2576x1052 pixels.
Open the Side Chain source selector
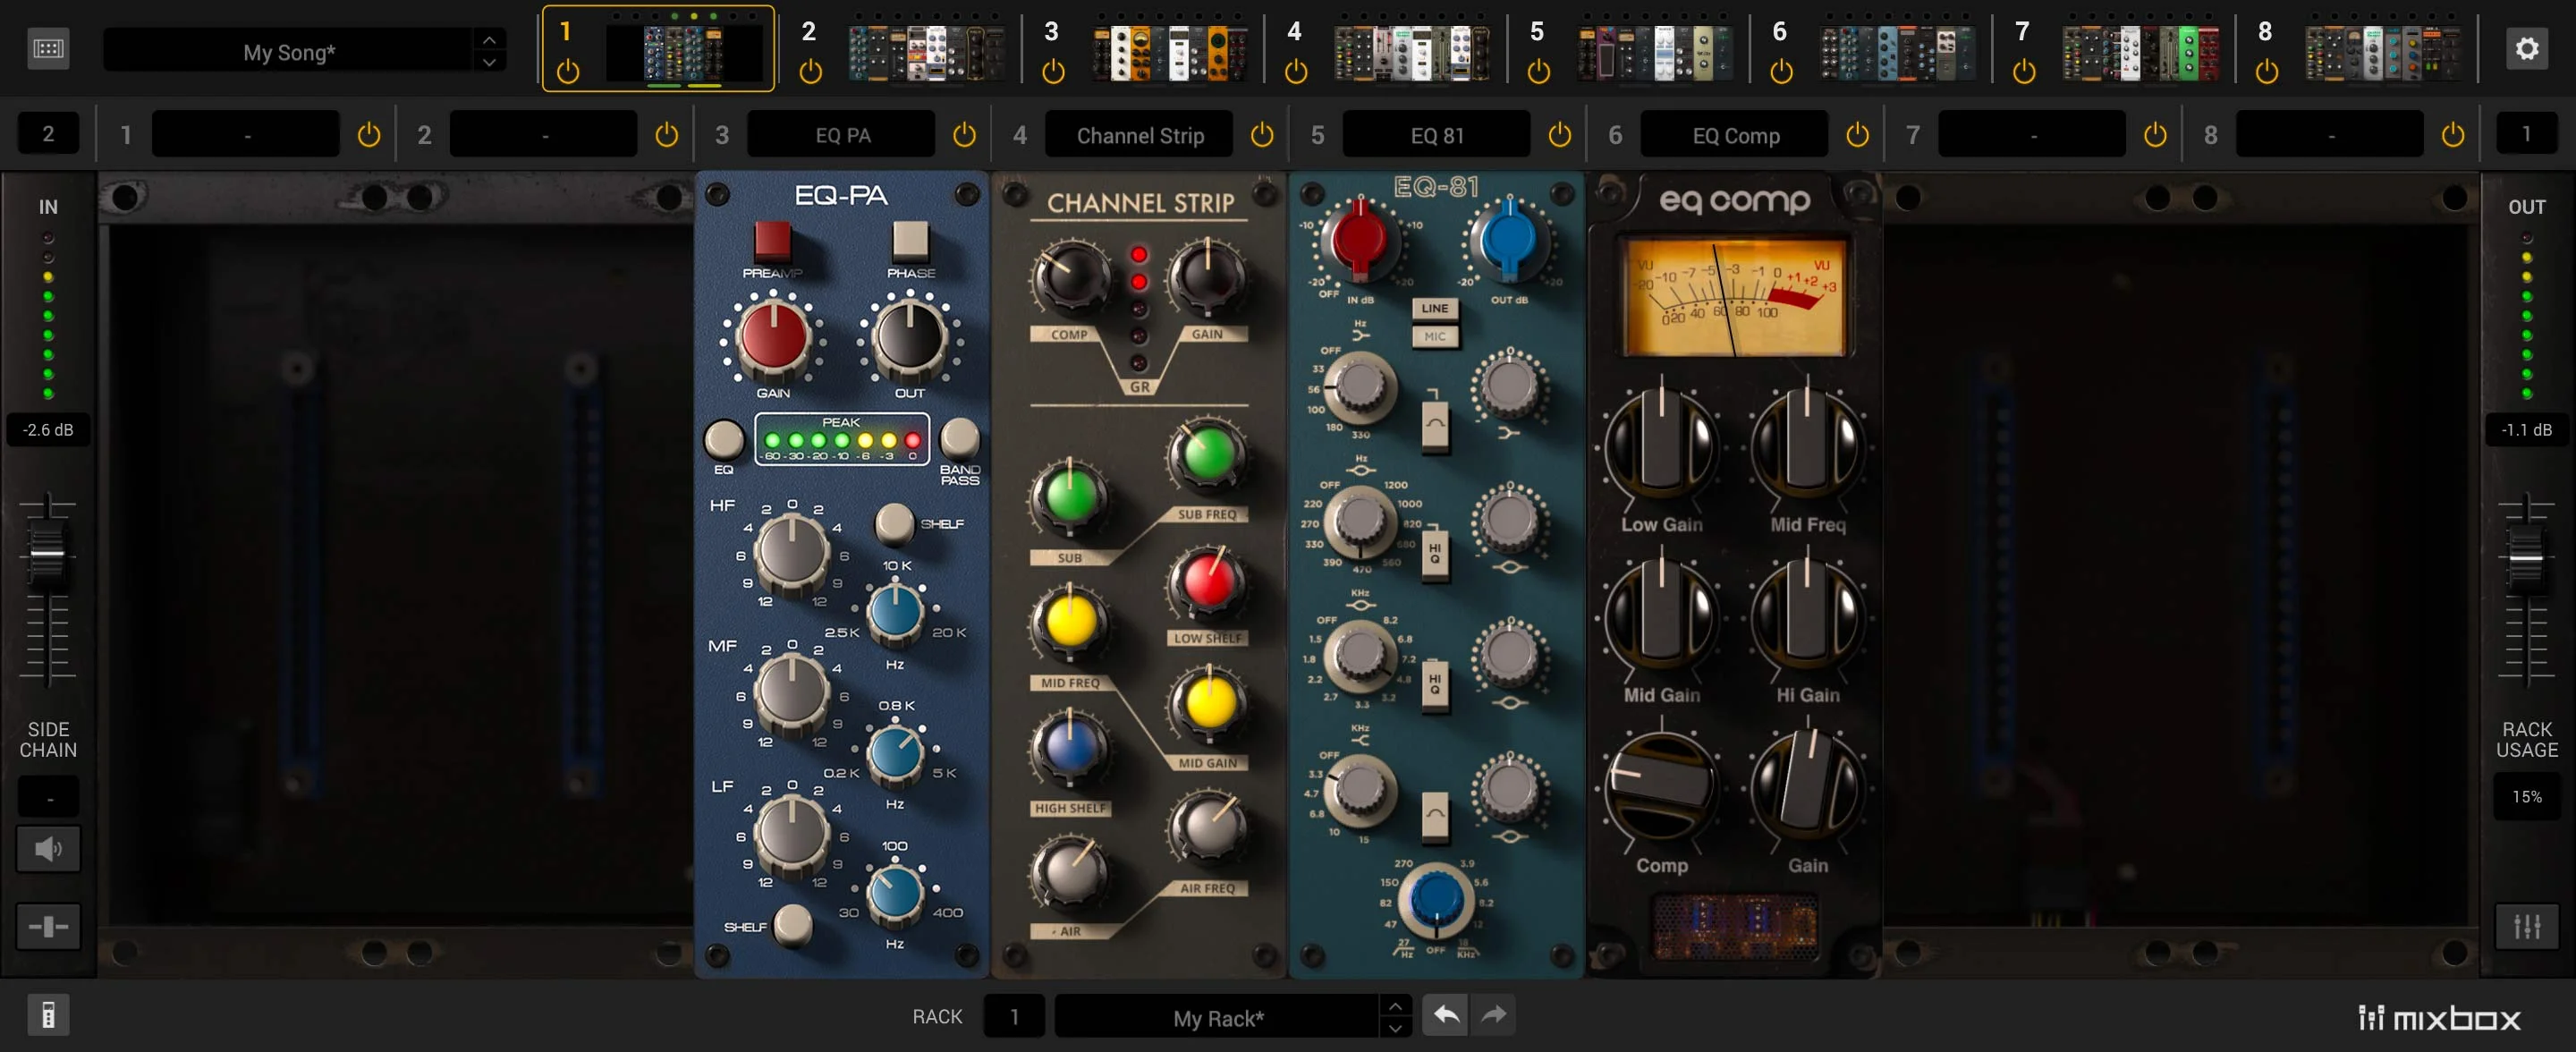(x=48, y=796)
